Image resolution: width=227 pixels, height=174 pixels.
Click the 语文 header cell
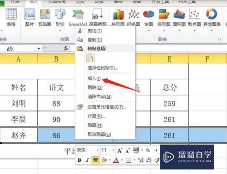(x=56, y=87)
